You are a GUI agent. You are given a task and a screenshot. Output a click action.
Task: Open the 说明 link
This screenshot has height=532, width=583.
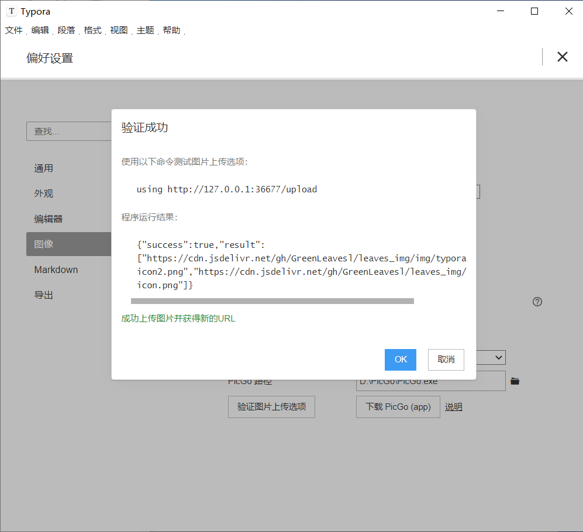coord(454,407)
